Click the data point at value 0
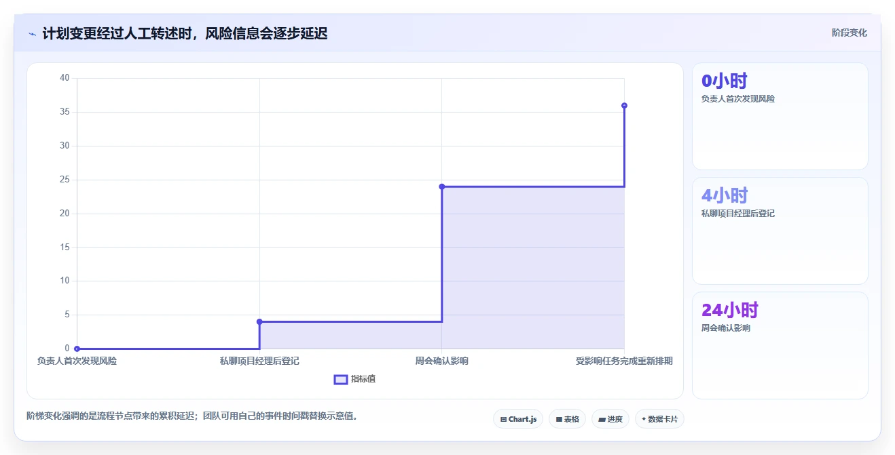 77,349
